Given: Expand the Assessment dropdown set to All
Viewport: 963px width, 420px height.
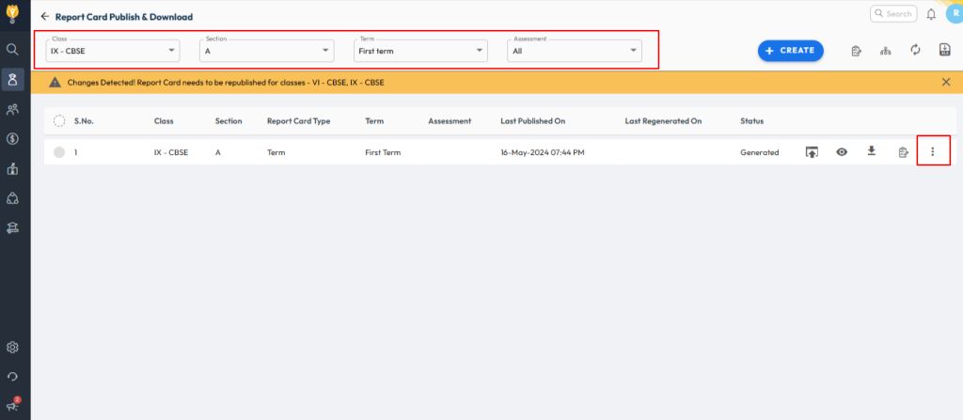Looking at the screenshot, I should tap(575, 51).
